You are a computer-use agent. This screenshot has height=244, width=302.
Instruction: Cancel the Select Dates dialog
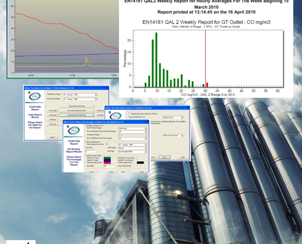(53, 137)
